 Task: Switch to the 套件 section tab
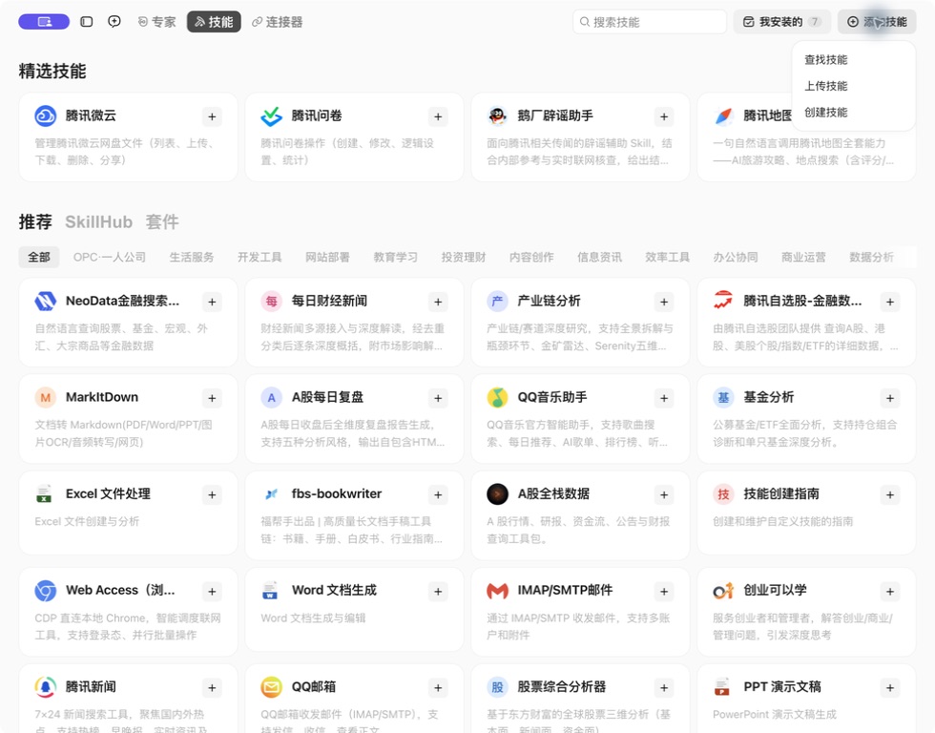[x=162, y=221]
